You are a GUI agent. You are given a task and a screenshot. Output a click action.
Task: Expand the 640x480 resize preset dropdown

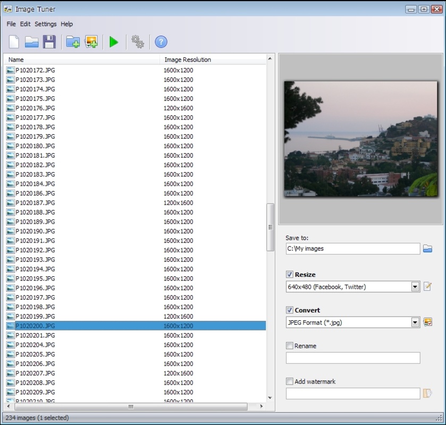tap(415, 287)
